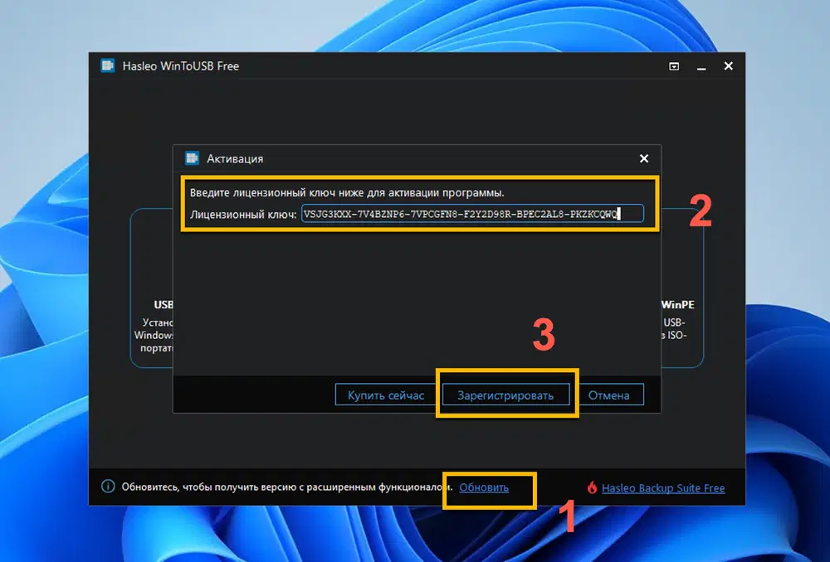Open the title bar feedback box icon

tap(674, 65)
